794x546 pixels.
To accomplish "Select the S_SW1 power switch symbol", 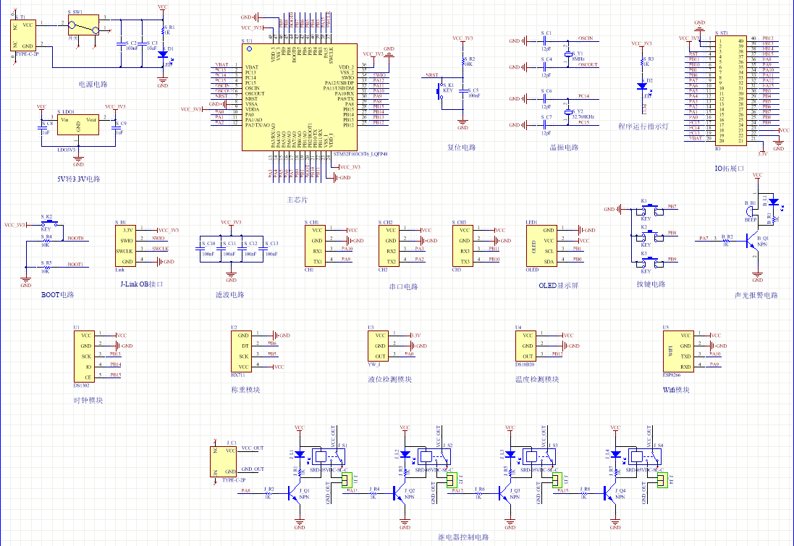I will [83, 25].
